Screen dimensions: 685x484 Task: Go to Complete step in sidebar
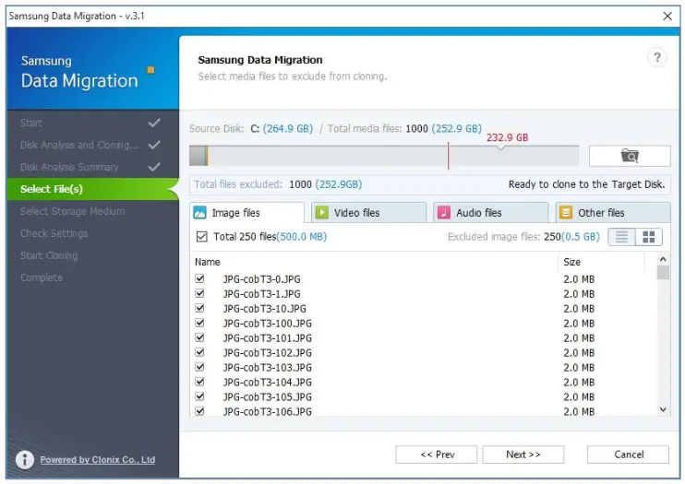(42, 277)
